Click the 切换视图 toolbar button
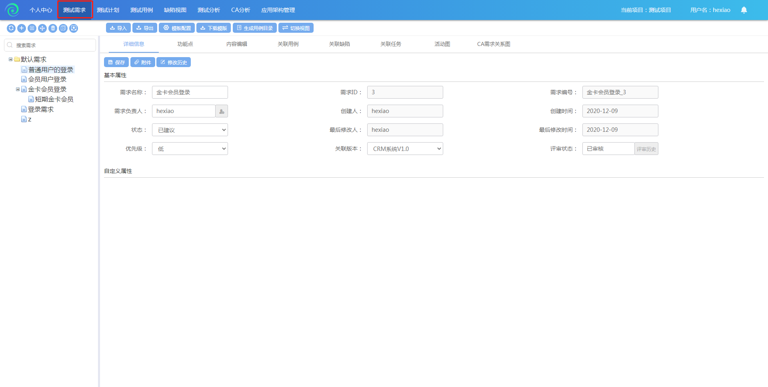The image size is (768, 387). click(296, 28)
